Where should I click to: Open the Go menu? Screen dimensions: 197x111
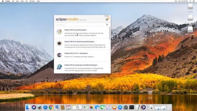(x=26, y=1)
